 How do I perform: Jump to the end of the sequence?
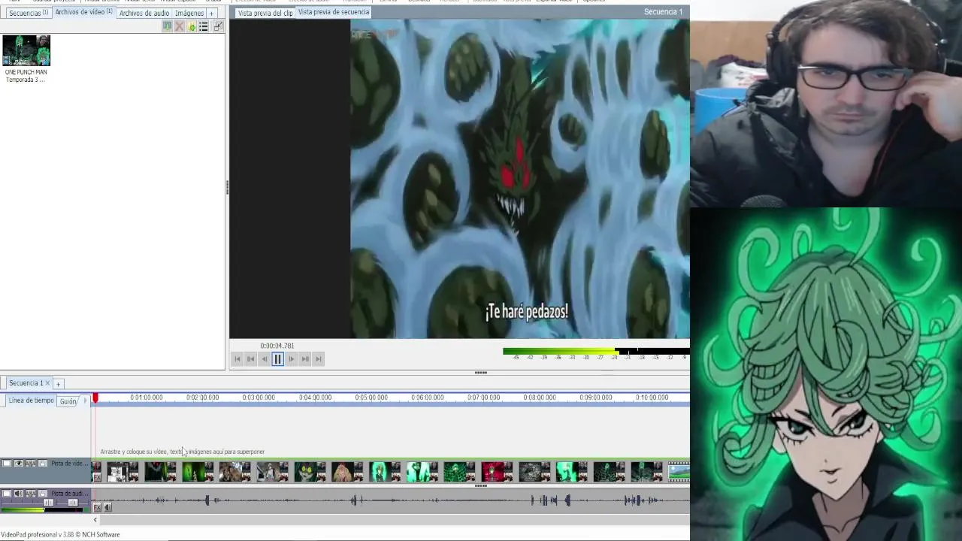tap(318, 359)
